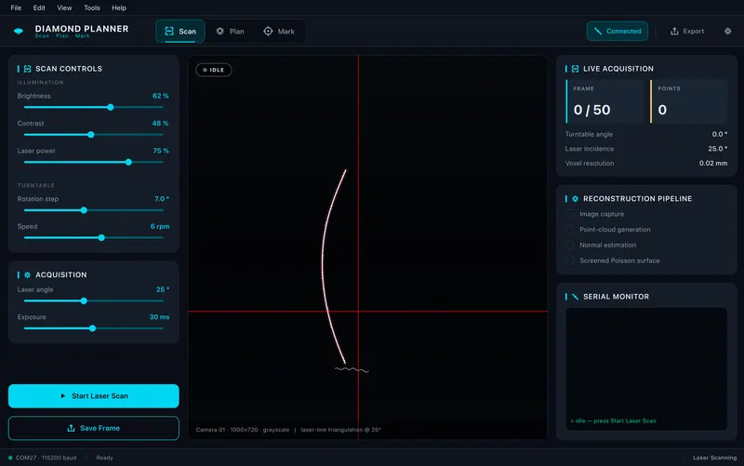Click the Reconstruction Pipeline gear icon
Viewport: 744px width, 466px height.
pos(575,199)
